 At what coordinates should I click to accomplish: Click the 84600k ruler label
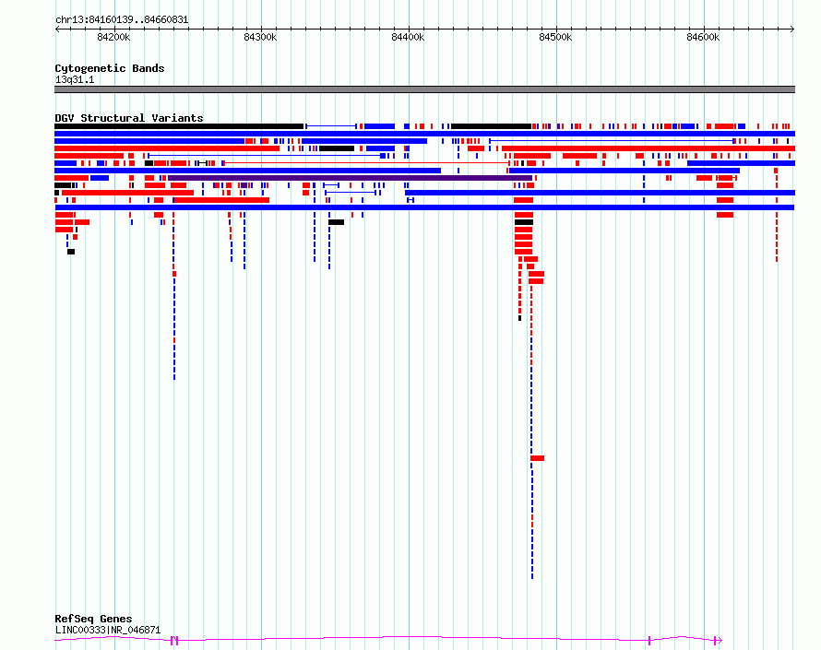(x=703, y=37)
